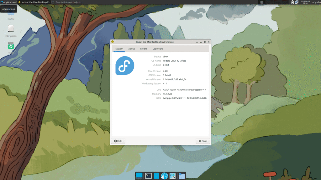Open the Application Finder magnifier icon in dock

click(x=173, y=176)
